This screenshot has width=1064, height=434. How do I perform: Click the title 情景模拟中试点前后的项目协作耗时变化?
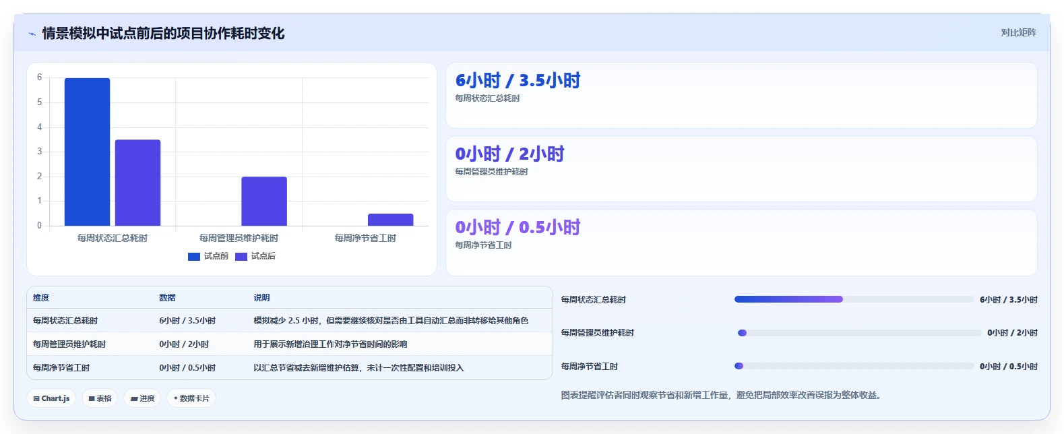point(163,33)
